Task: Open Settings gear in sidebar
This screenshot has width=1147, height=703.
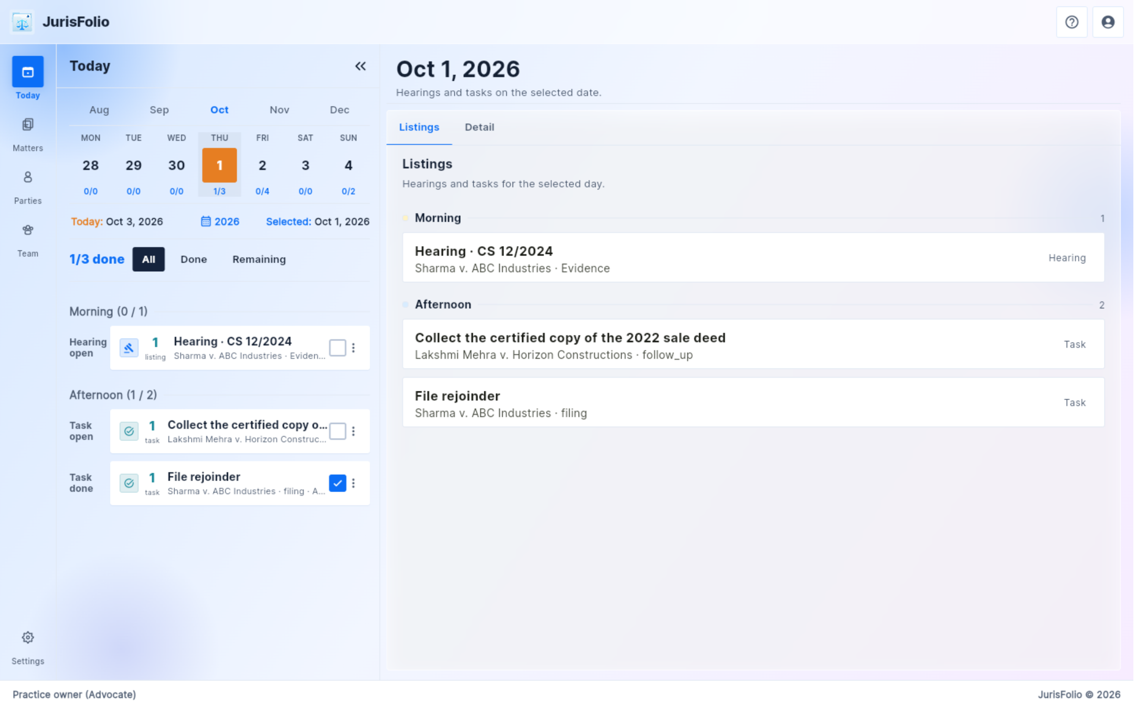Action: click(28, 648)
